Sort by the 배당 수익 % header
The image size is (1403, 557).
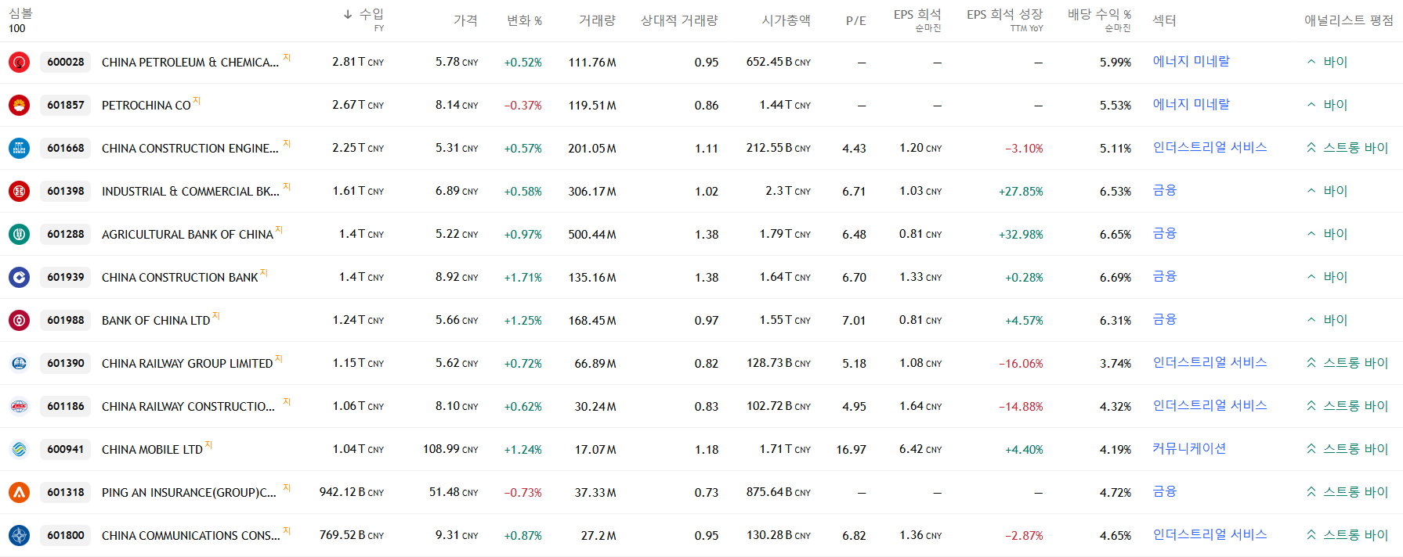click(1099, 15)
